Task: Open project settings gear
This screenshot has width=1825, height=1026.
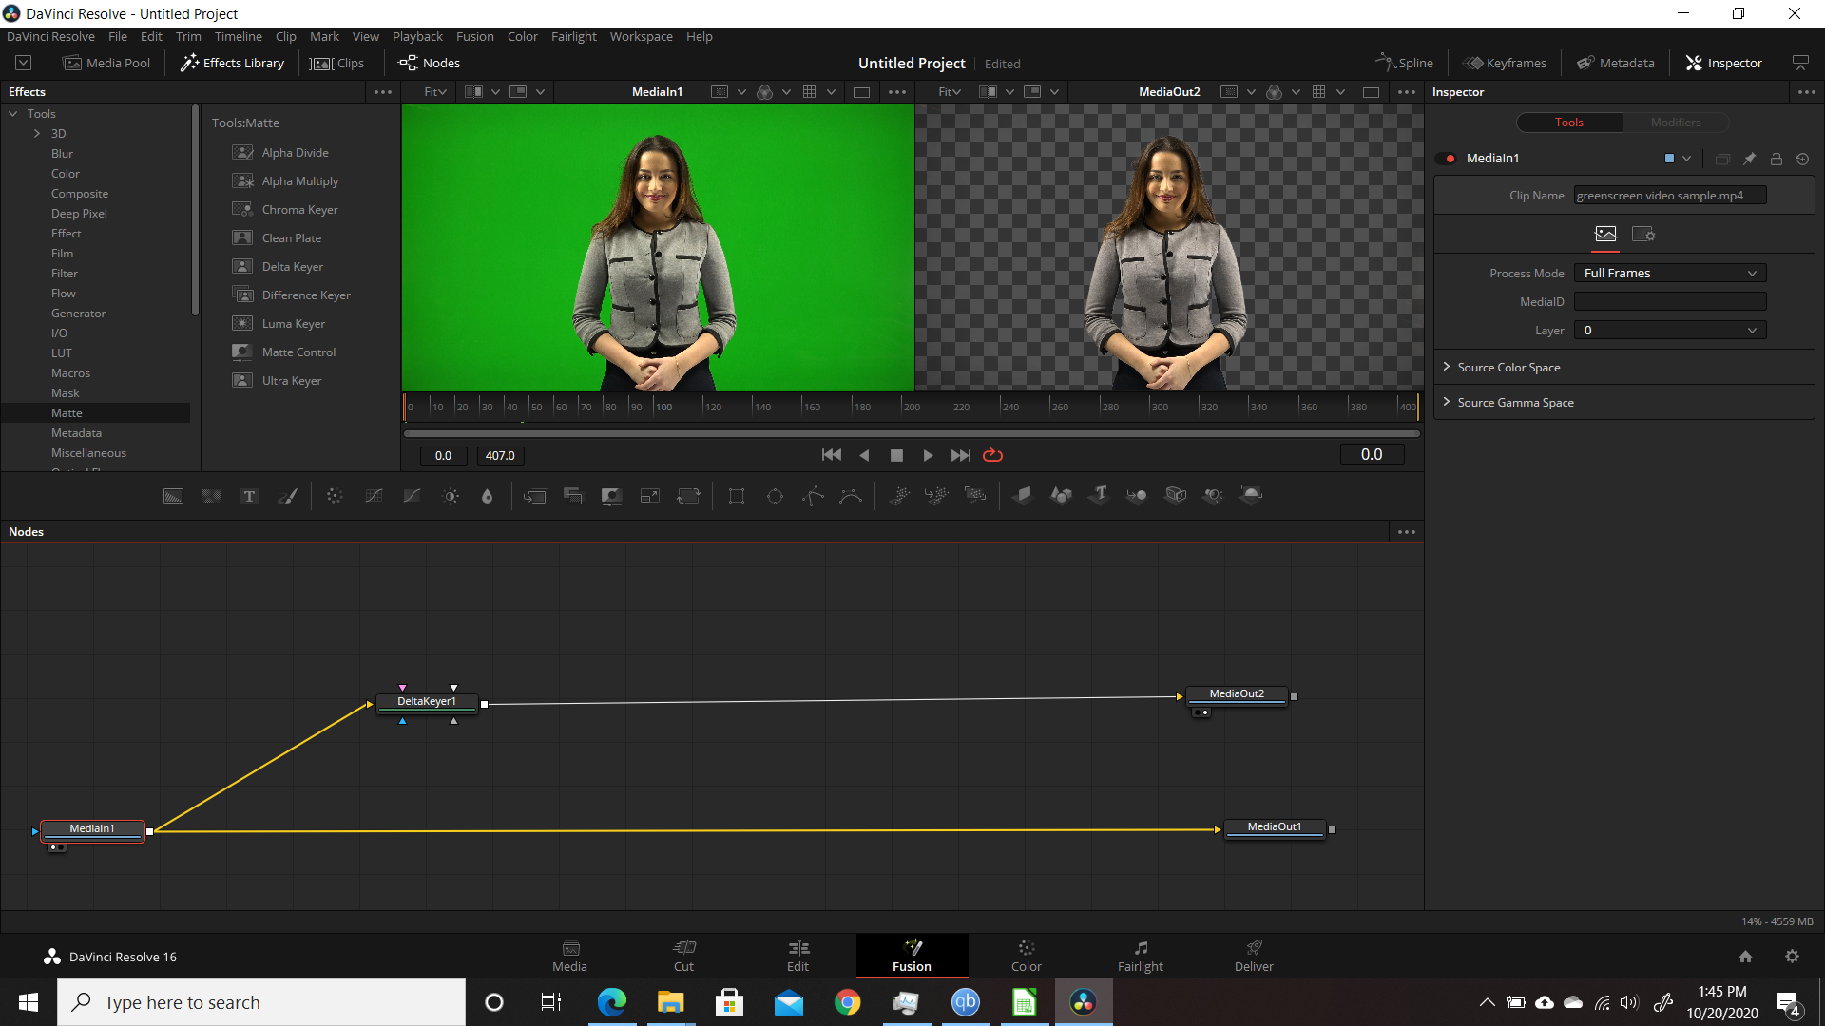Action: [1792, 957]
